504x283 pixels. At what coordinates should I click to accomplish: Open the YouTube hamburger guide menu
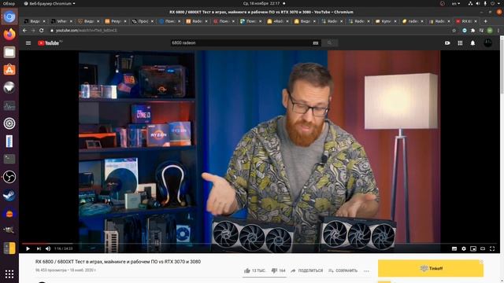28,43
